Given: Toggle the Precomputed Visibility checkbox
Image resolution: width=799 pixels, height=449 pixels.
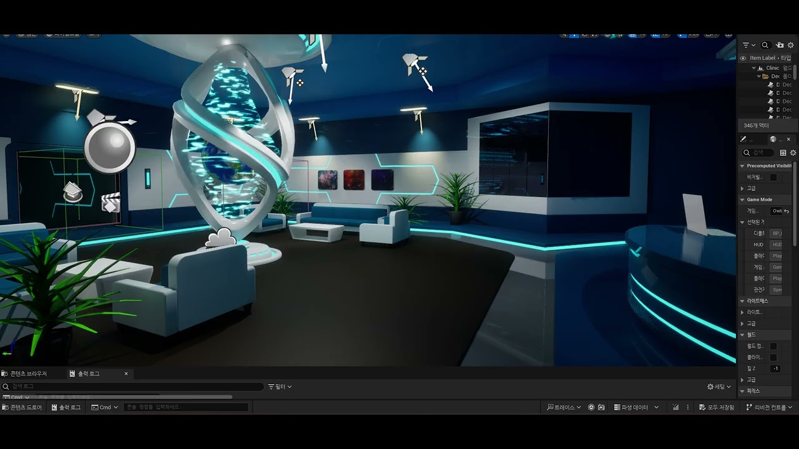Looking at the screenshot, I should [773, 177].
